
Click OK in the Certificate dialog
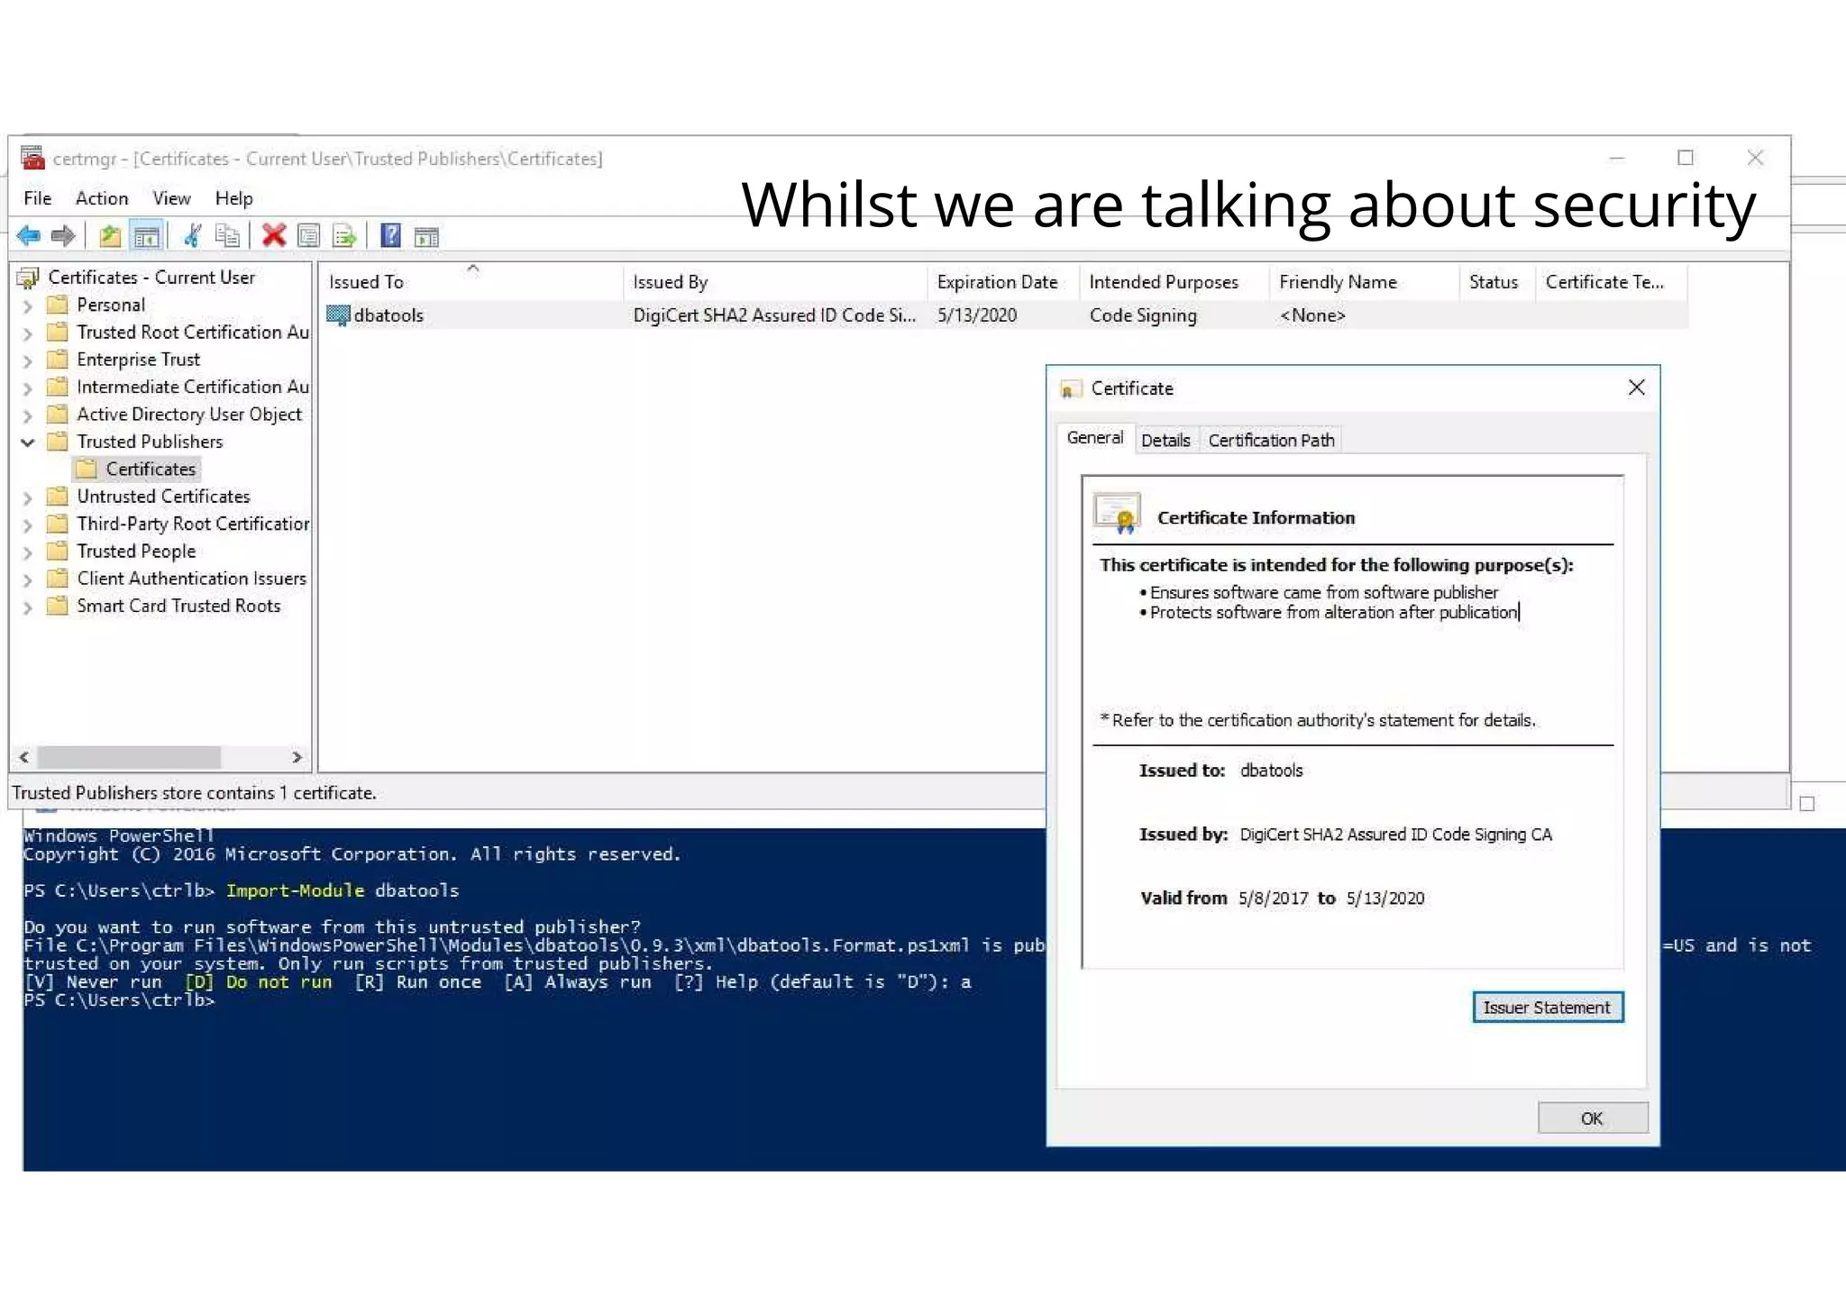click(x=1592, y=1118)
